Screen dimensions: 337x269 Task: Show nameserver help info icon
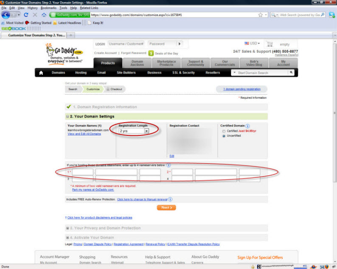click(169, 165)
